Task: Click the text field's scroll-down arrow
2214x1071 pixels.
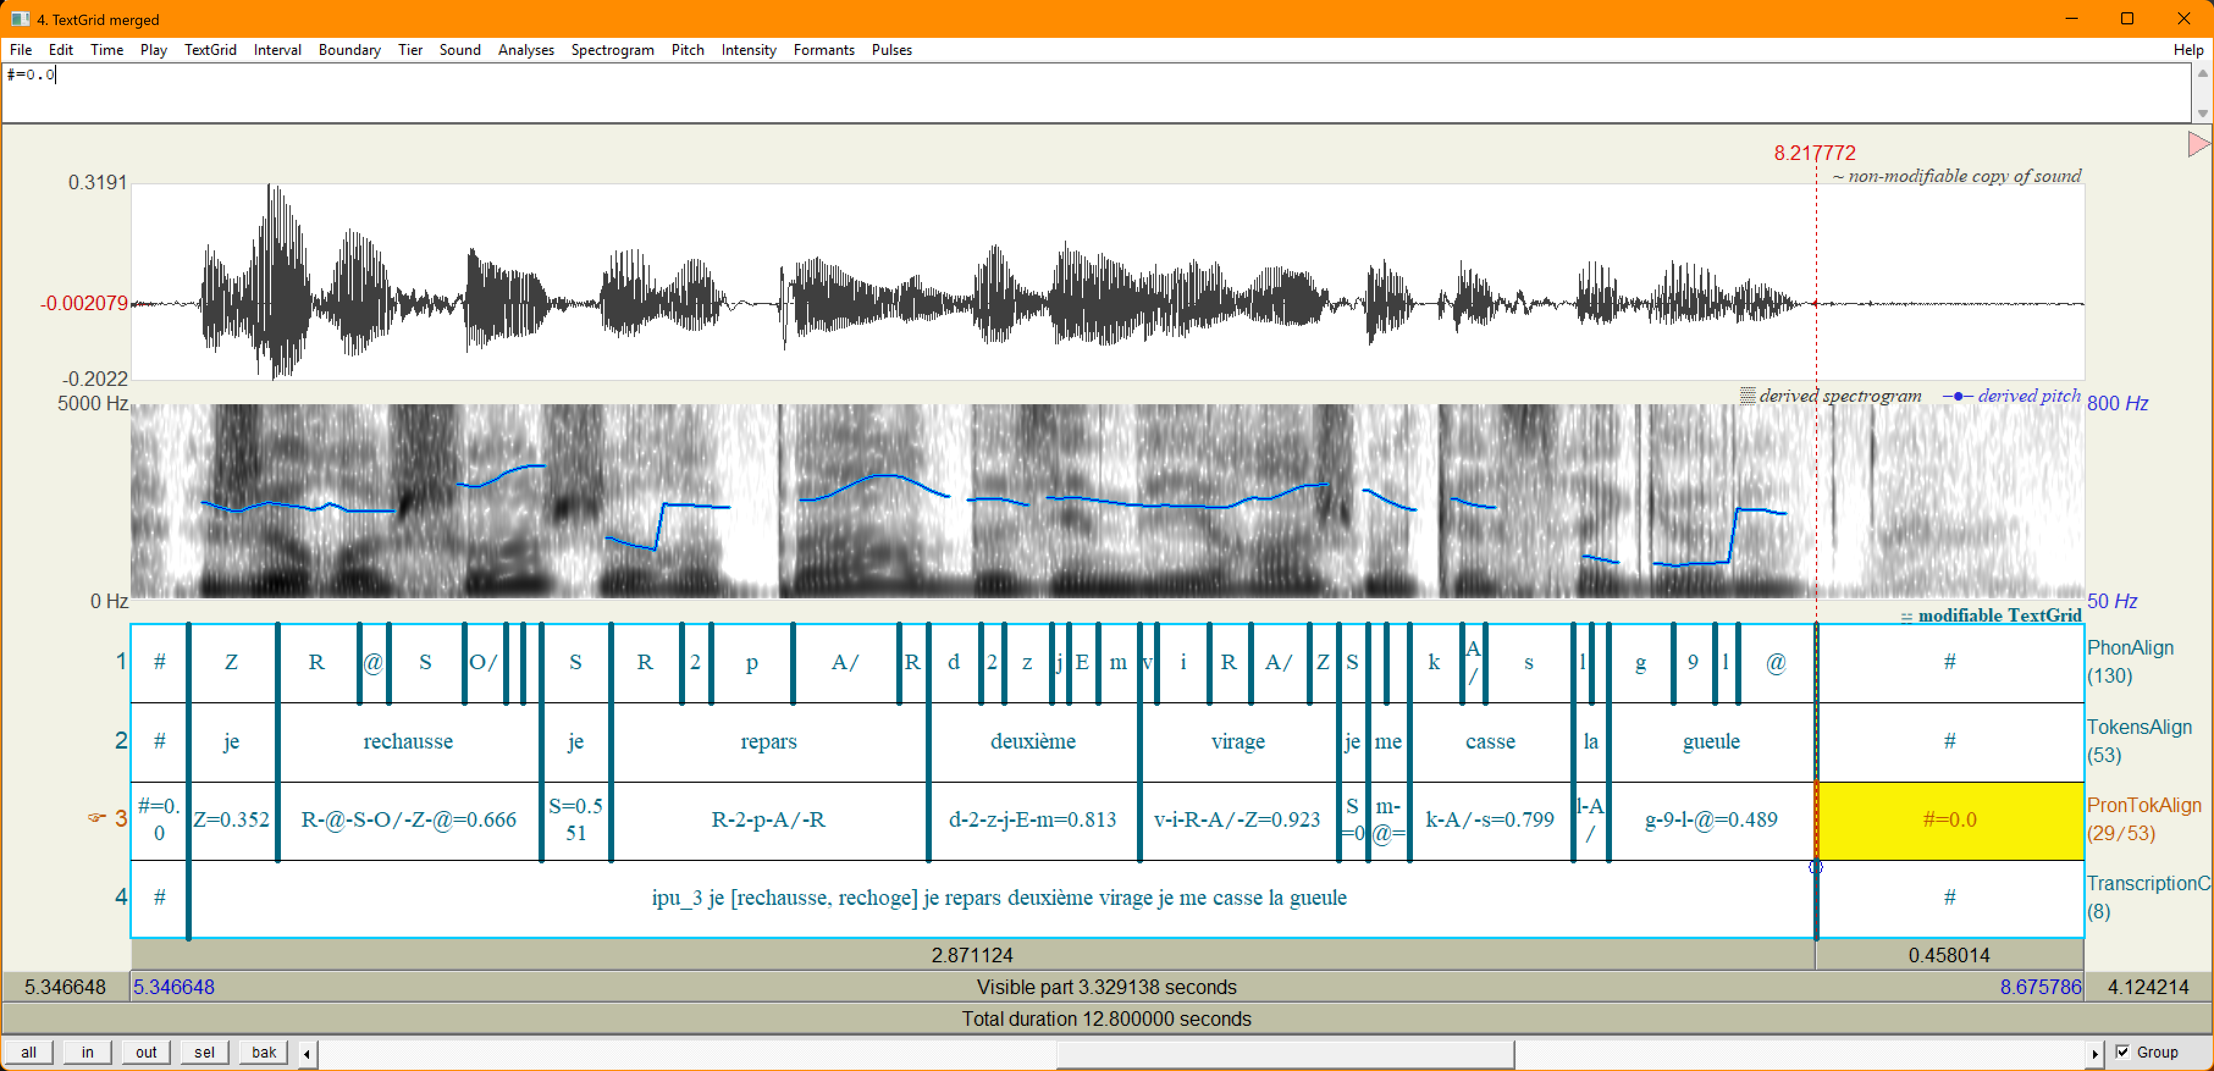Action: (2202, 112)
